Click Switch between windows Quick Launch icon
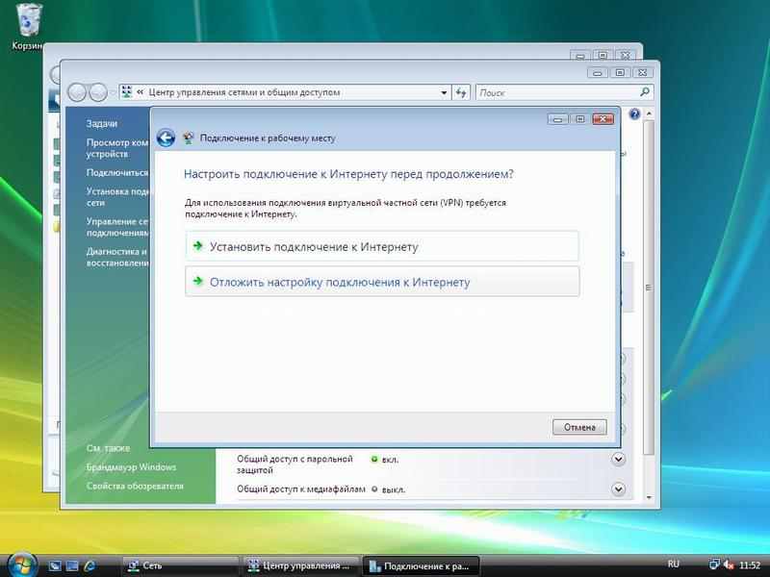The image size is (770, 577). [x=72, y=565]
